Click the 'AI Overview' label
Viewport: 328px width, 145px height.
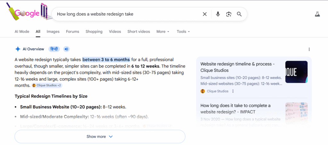point(33,49)
